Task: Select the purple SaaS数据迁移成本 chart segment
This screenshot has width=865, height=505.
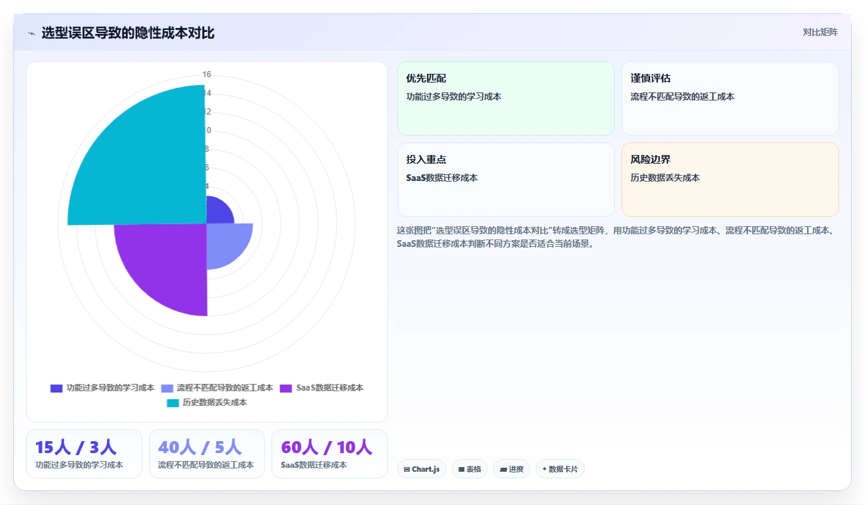Action: coord(170,263)
